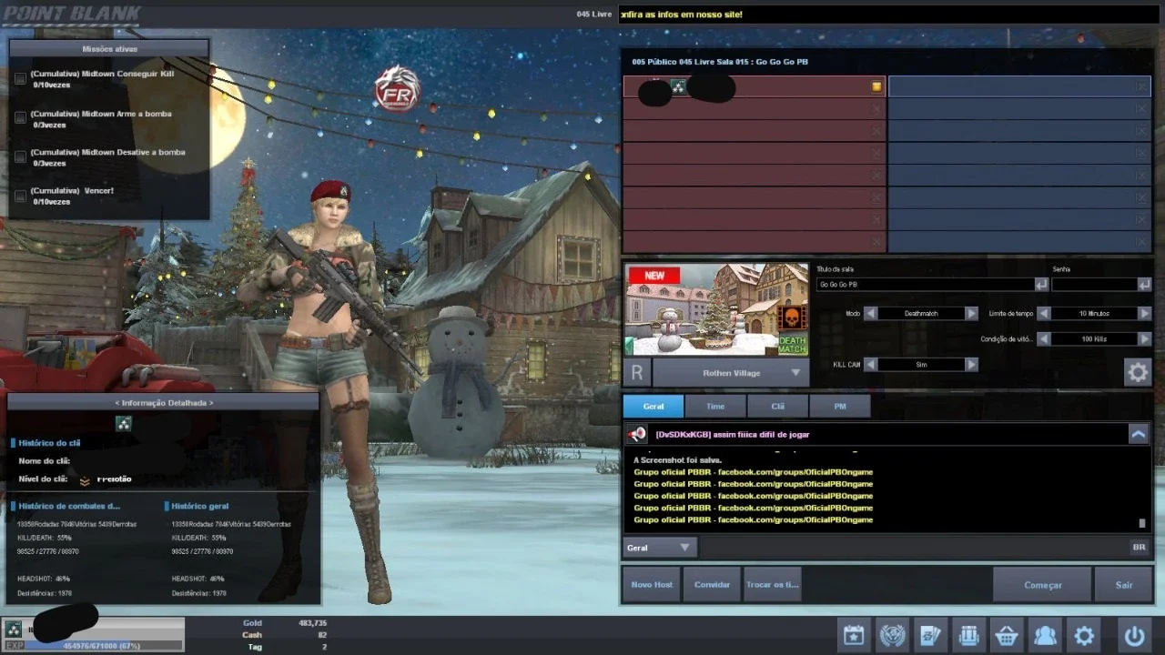Check the Midtown Desative a bomba mission

pyautogui.click(x=20, y=157)
